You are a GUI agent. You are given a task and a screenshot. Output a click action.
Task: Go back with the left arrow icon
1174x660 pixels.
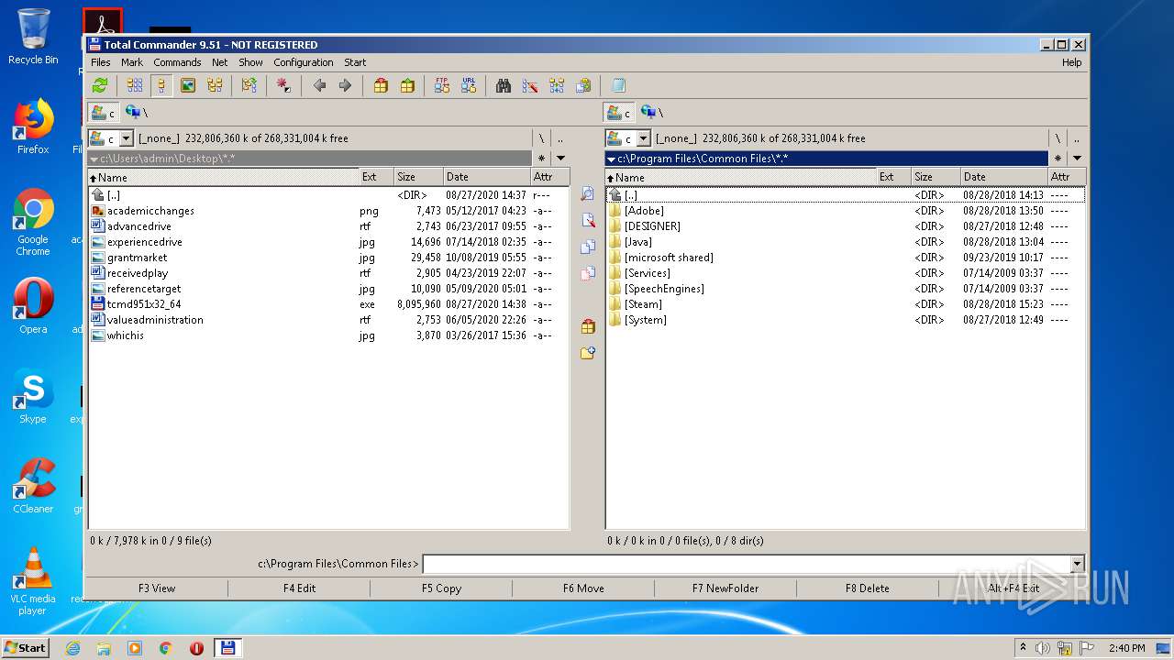(x=319, y=85)
